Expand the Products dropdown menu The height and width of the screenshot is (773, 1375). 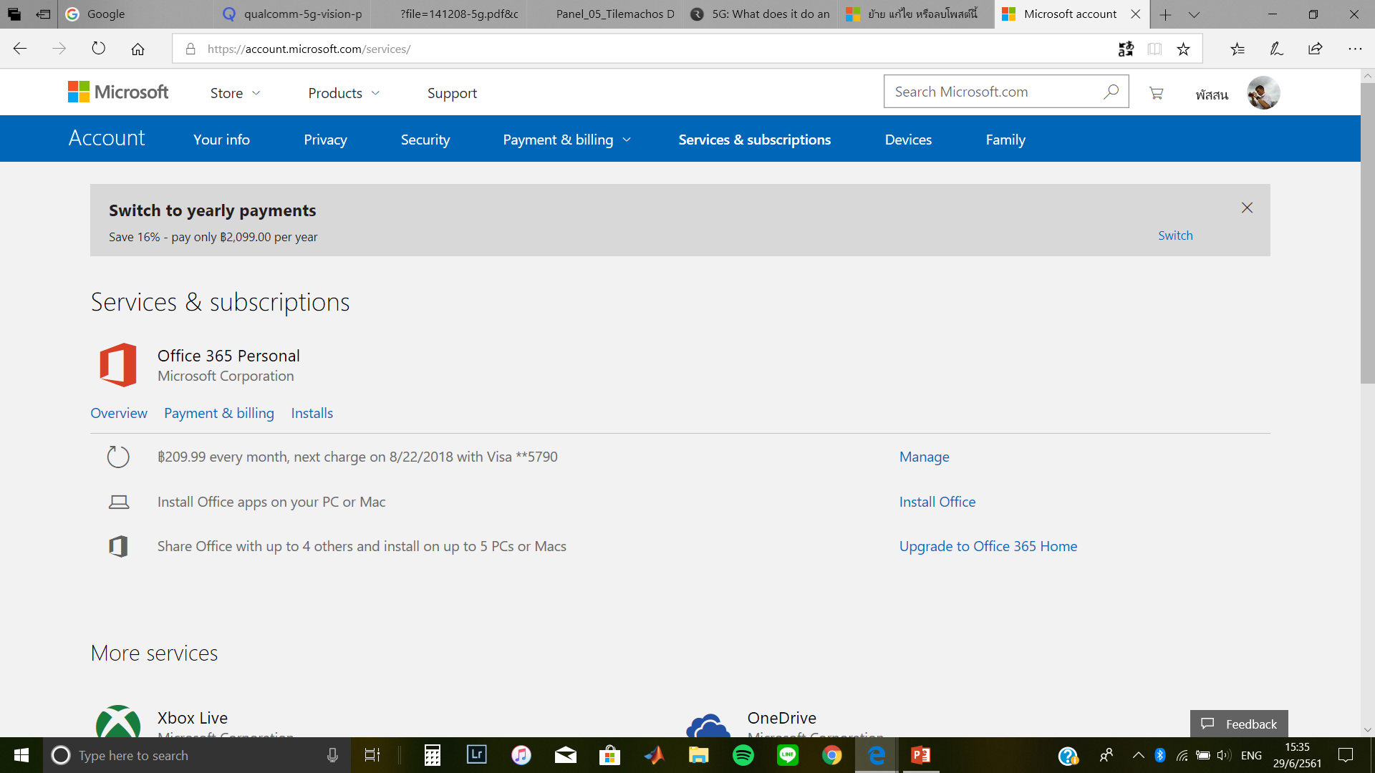point(344,93)
